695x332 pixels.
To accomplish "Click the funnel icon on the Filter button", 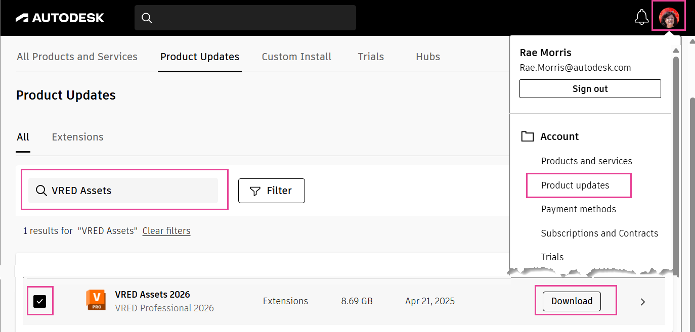I will 255,191.
